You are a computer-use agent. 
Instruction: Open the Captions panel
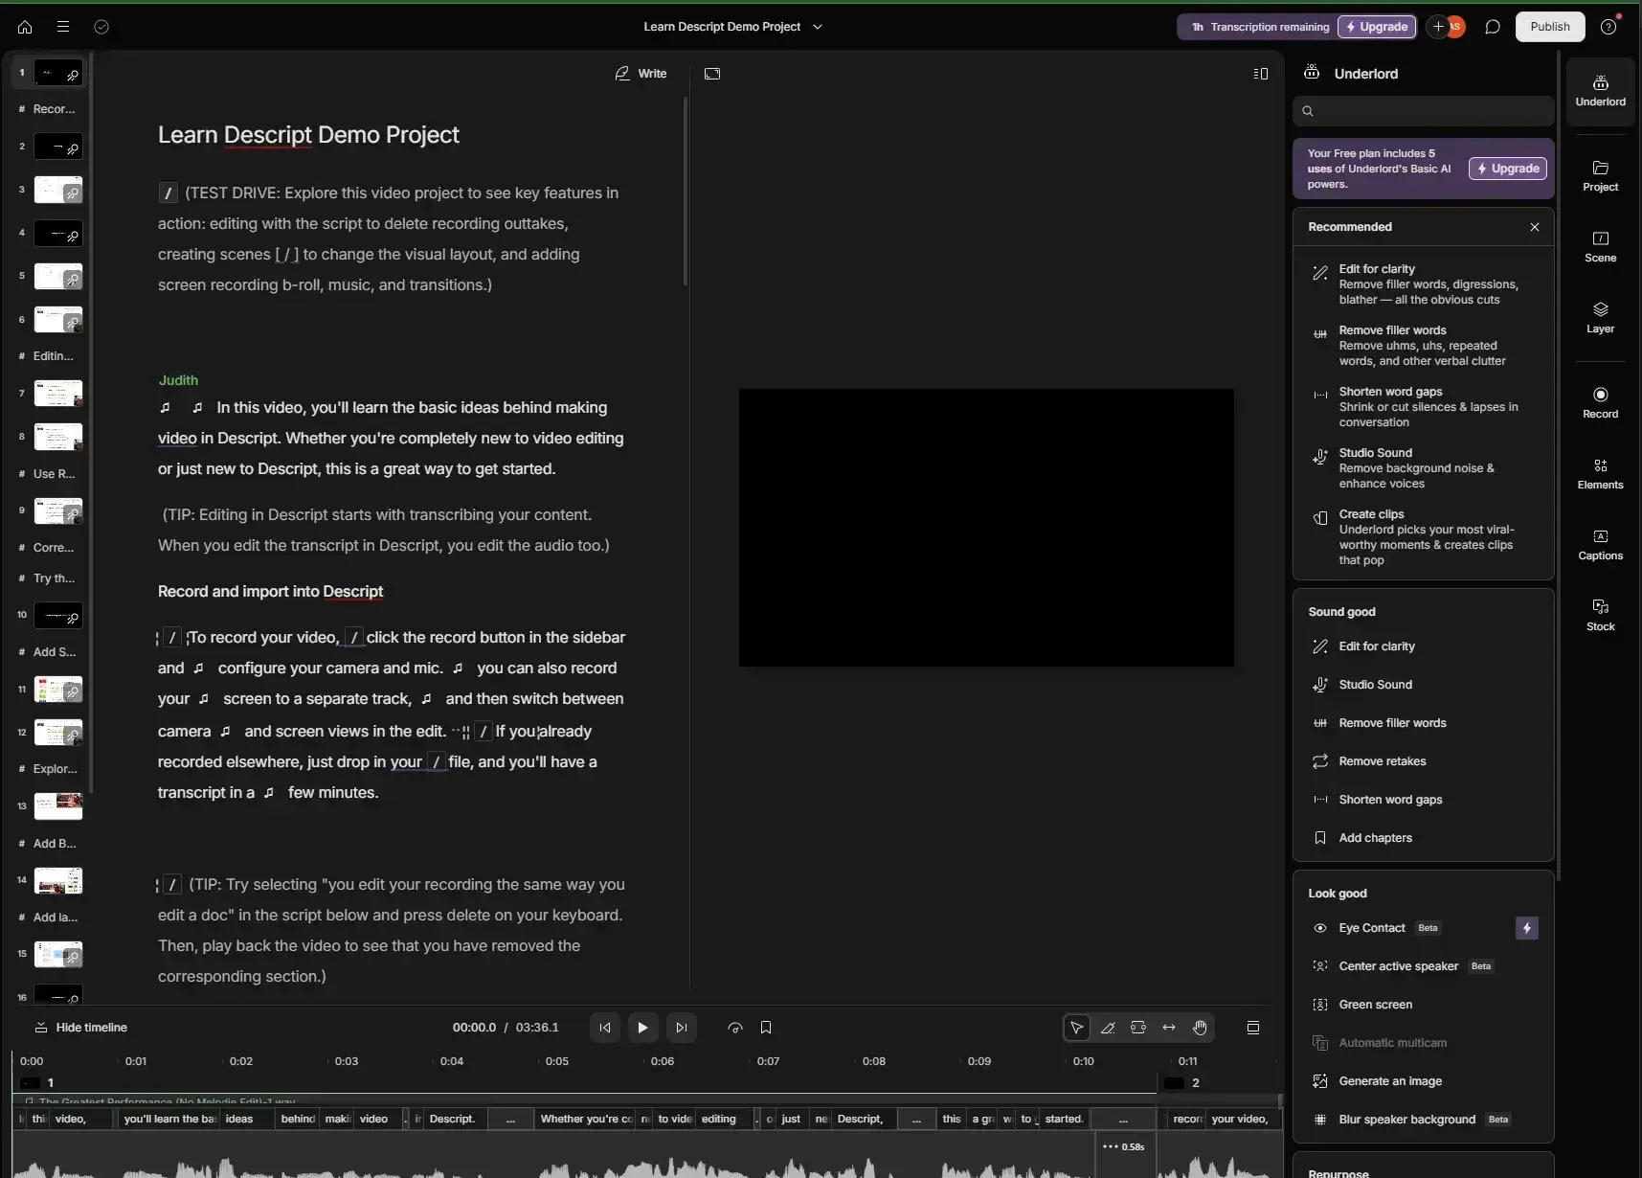[x=1601, y=543]
